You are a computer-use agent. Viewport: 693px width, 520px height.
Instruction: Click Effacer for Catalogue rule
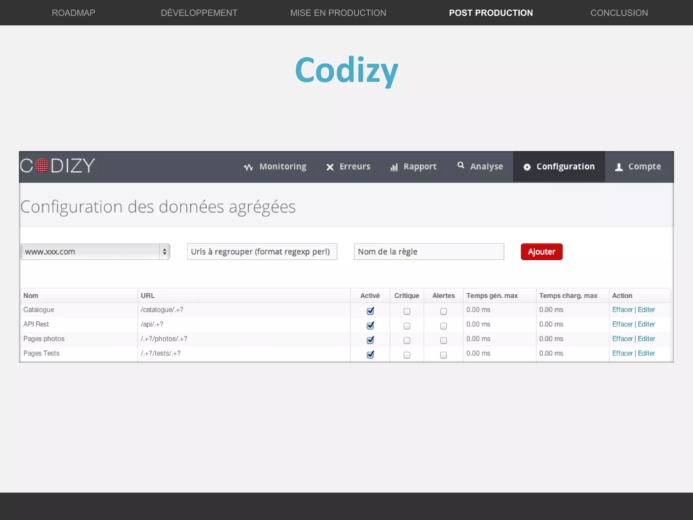pyautogui.click(x=622, y=310)
